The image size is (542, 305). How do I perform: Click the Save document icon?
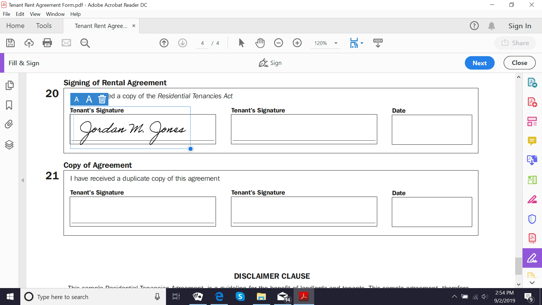(x=10, y=42)
